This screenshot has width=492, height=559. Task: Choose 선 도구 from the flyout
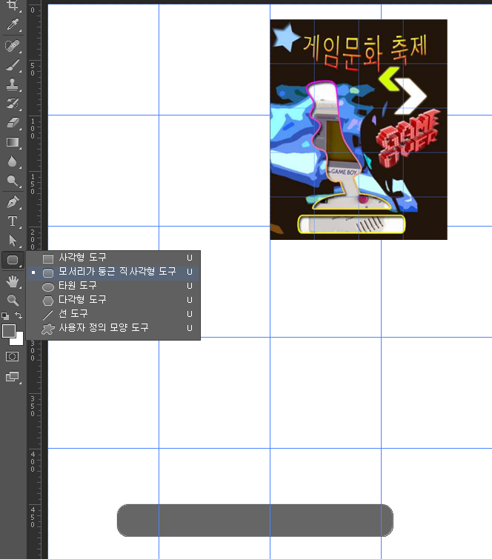113,314
